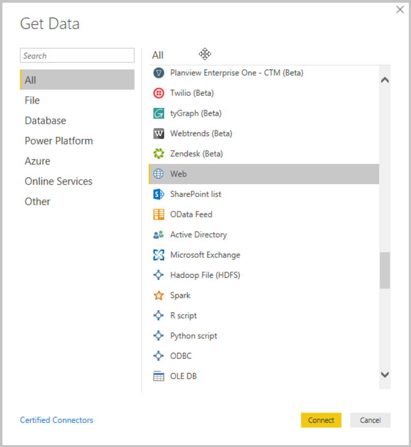Click the Microsoft Exchange icon
The height and width of the screenshot is (447, 411).
(x=159, y=255)
